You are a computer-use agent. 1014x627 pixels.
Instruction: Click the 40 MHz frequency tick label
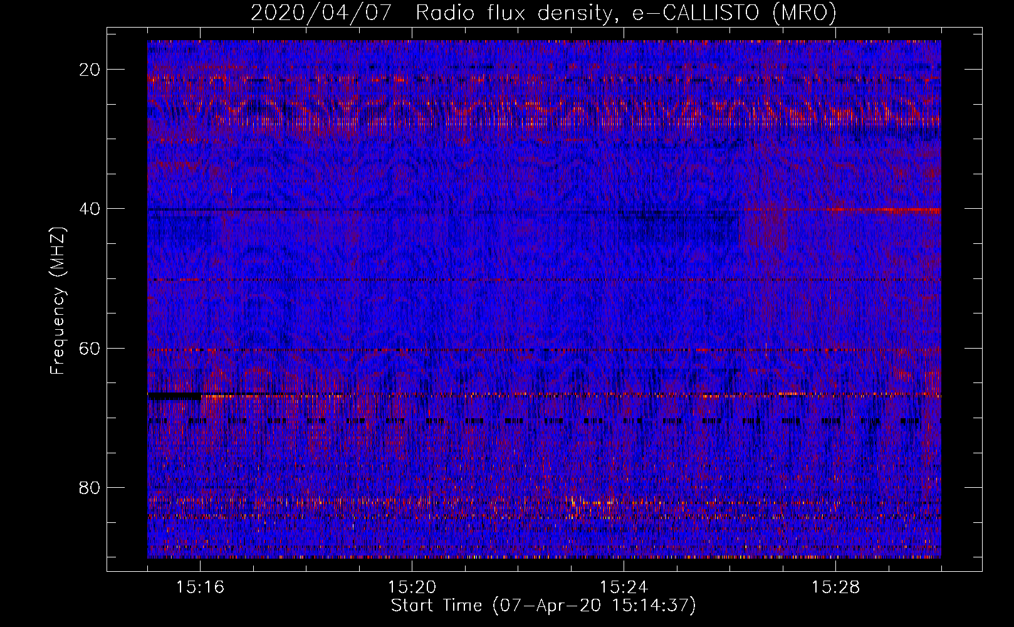point(90,209)
